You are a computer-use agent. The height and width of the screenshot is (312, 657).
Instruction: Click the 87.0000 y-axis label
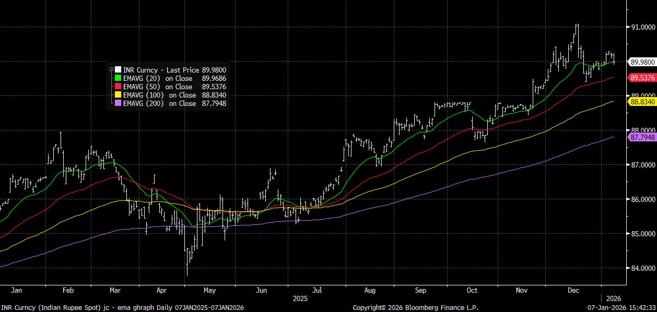(x=643, y=165)
